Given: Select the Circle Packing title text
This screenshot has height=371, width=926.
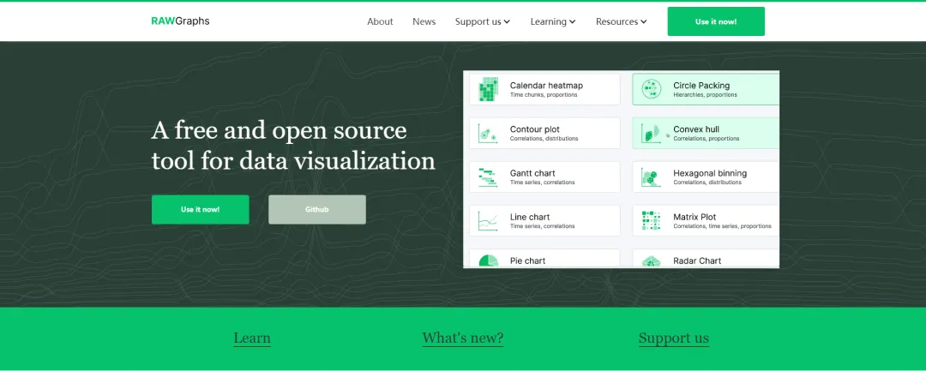Looking at the screenshot, I should click(x=701, y=86).
